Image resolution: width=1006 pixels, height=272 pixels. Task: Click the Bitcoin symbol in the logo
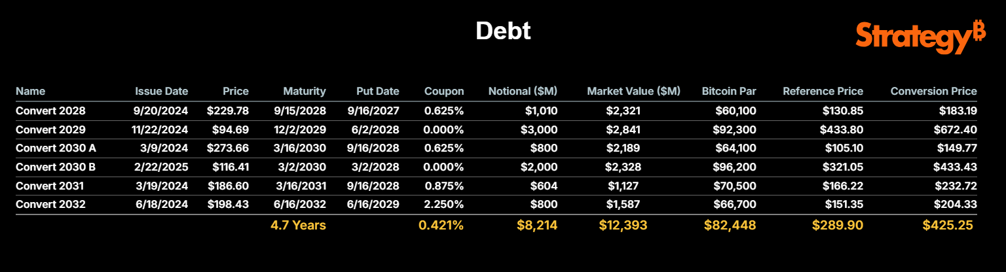click(x=978, y=30)
